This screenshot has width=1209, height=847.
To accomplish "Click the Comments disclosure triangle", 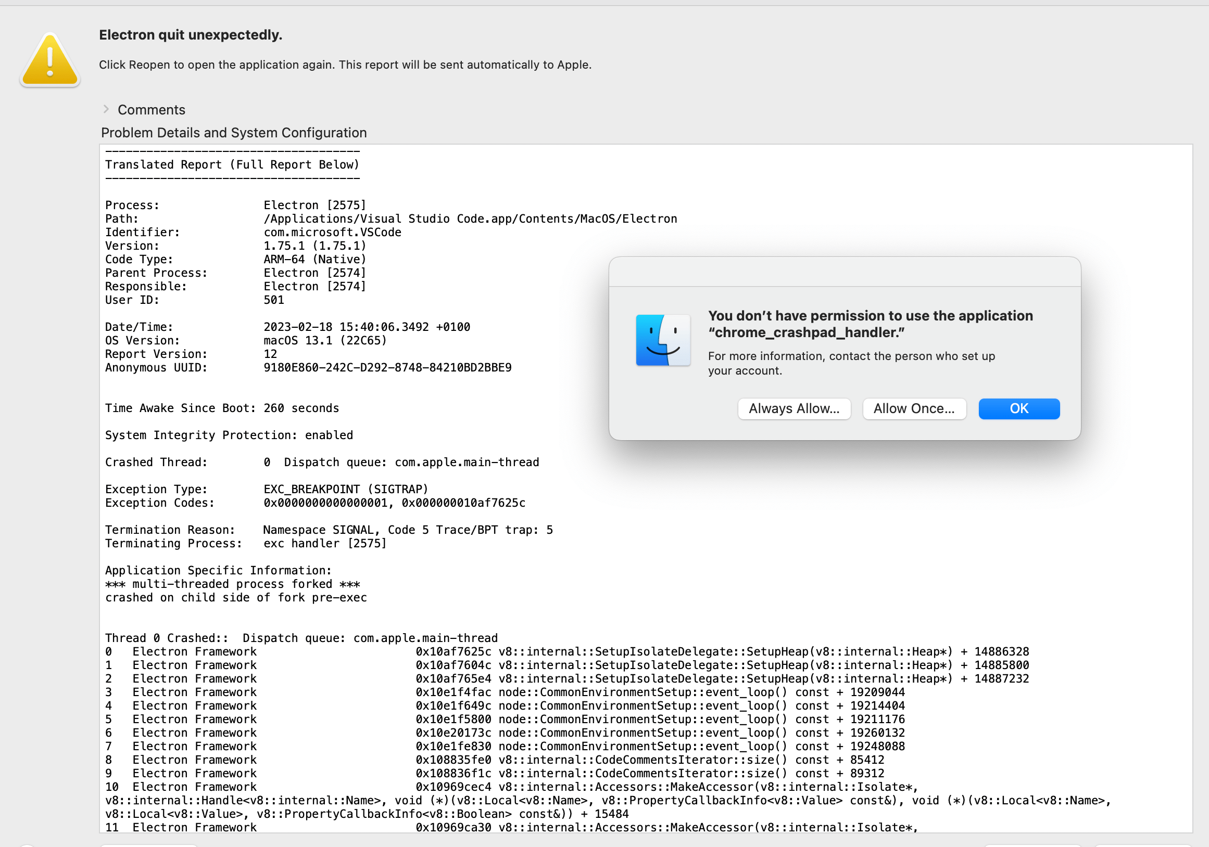I will [x=107, y=109].
